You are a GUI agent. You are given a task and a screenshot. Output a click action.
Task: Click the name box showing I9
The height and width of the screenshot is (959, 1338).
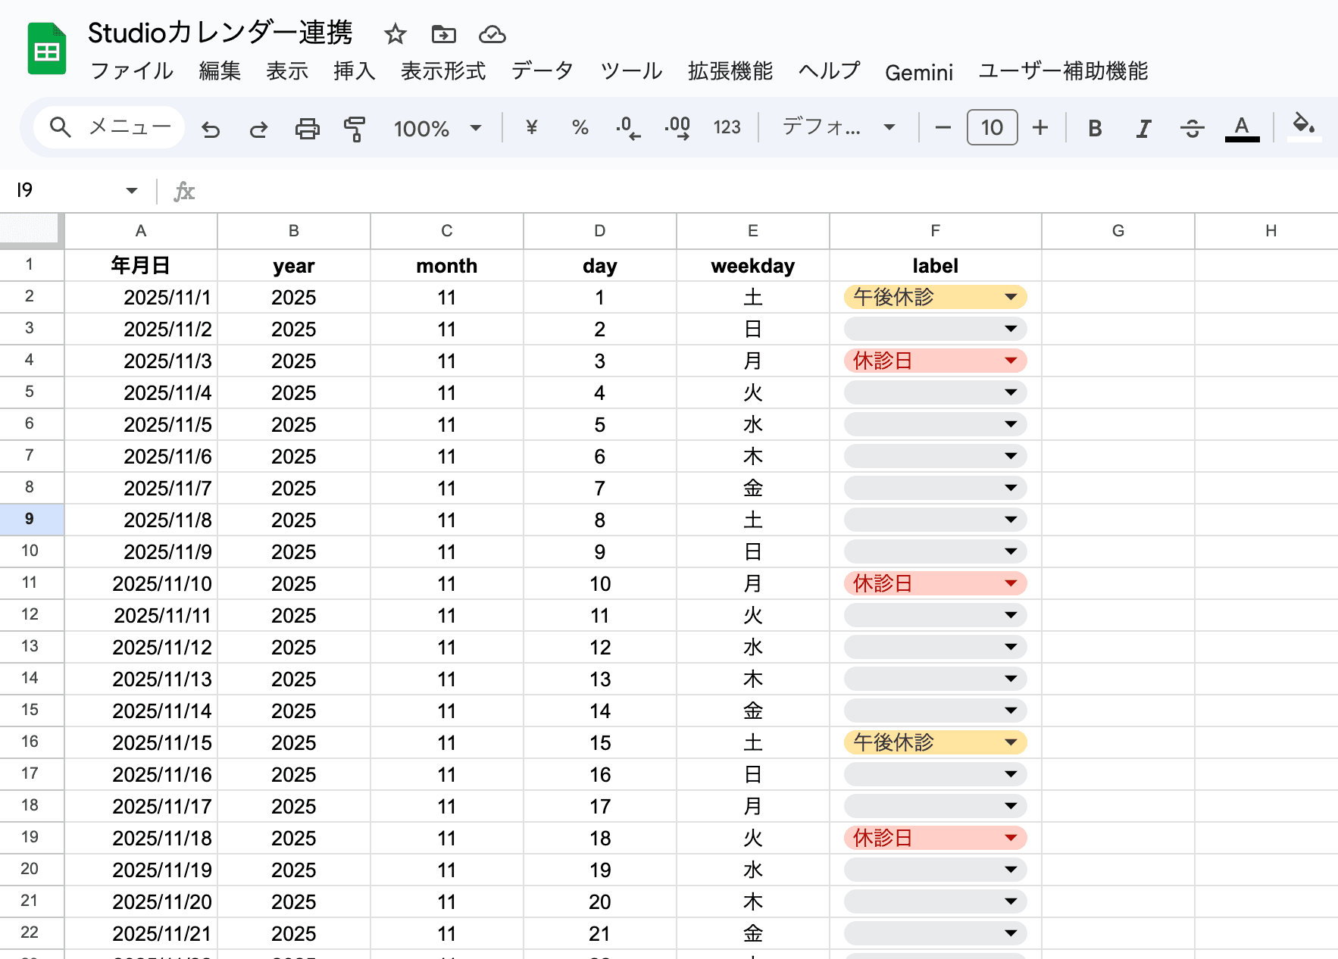pyautogui.click(x=64, y=190)
